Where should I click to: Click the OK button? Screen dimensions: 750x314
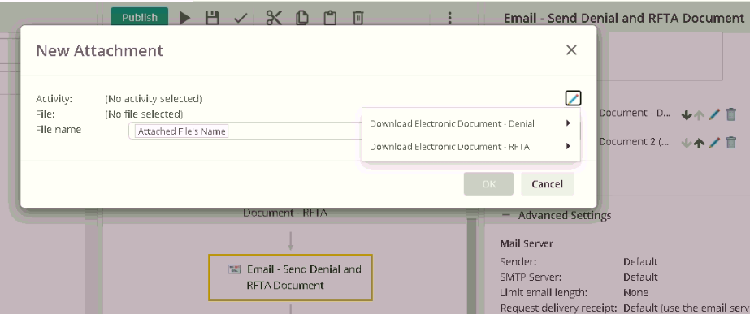click(488, 184)
